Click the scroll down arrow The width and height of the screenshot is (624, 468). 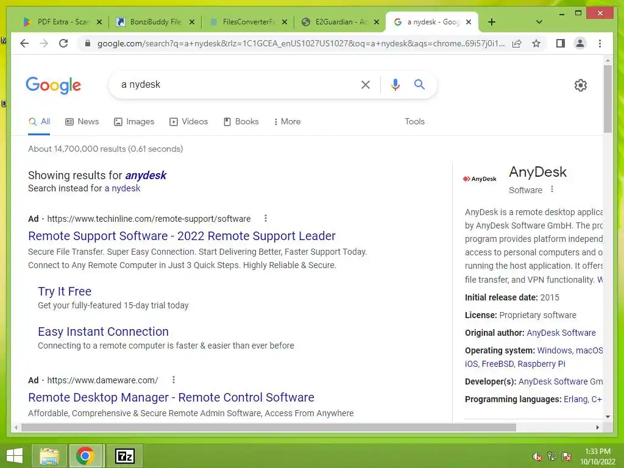pyautogui.click(x=608, y=417)
